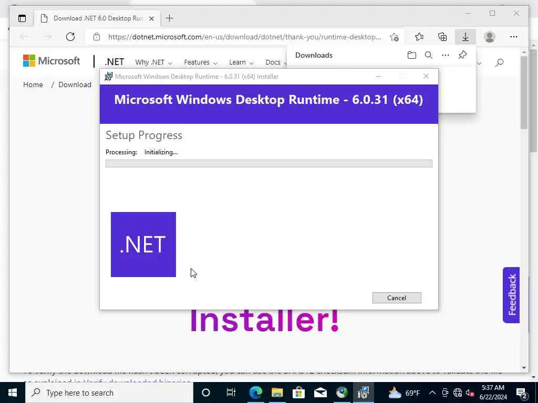538x403 pixels.
Task: Open Task View
Action: (x=231, y=393)
